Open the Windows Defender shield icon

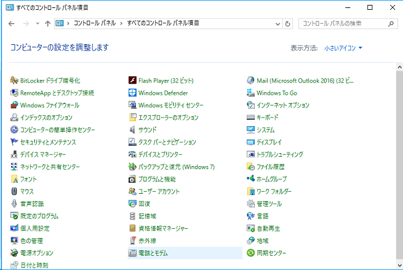(132, 93)
